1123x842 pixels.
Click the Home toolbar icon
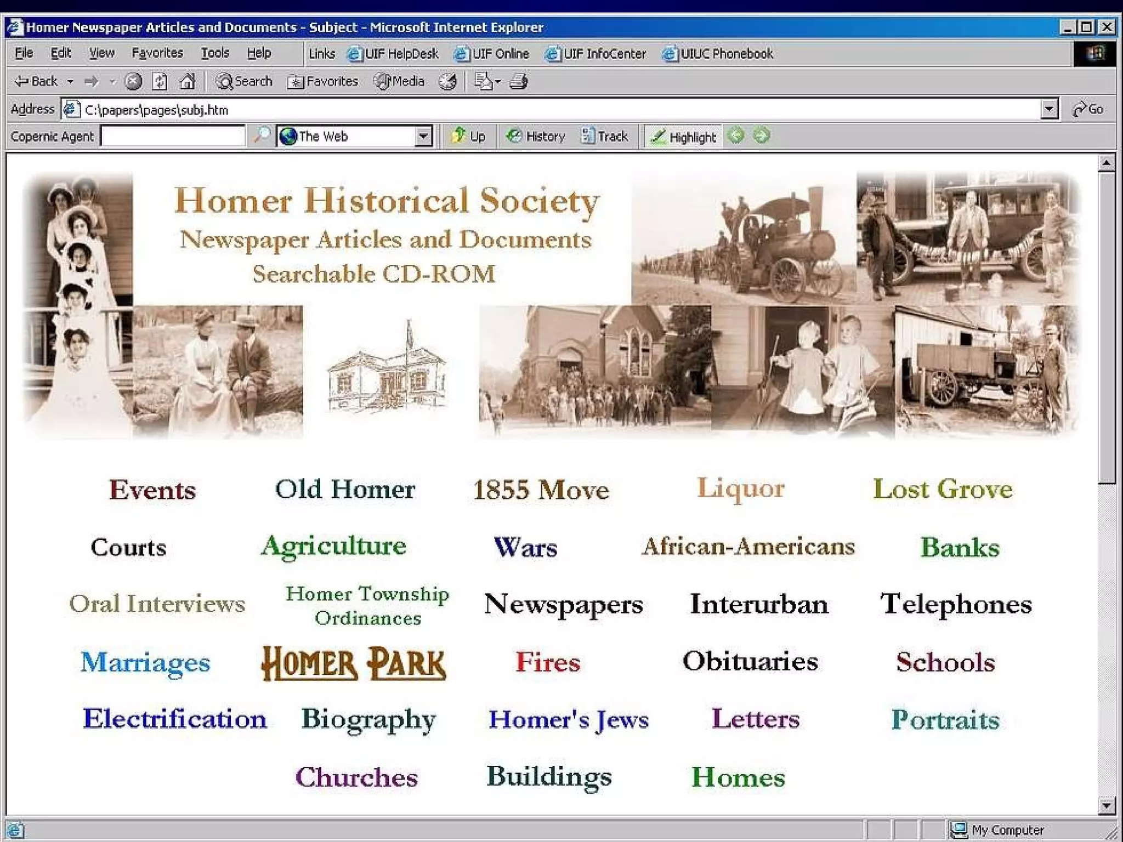pyautogui.click(x=188, y=82)
